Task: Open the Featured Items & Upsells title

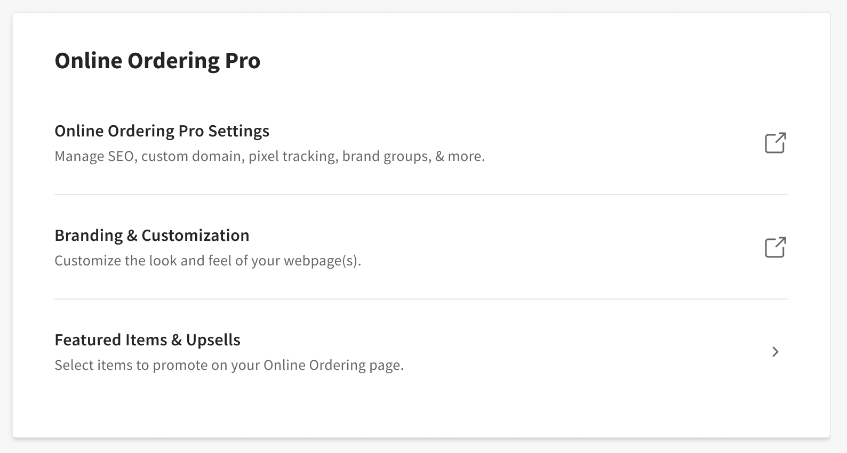Action: coord(147,340)
